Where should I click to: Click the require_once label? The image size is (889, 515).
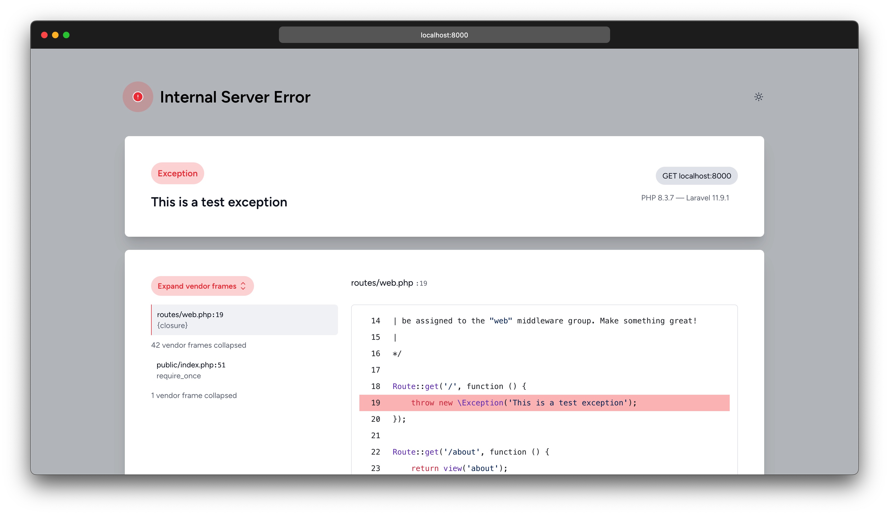coord(179,376)
